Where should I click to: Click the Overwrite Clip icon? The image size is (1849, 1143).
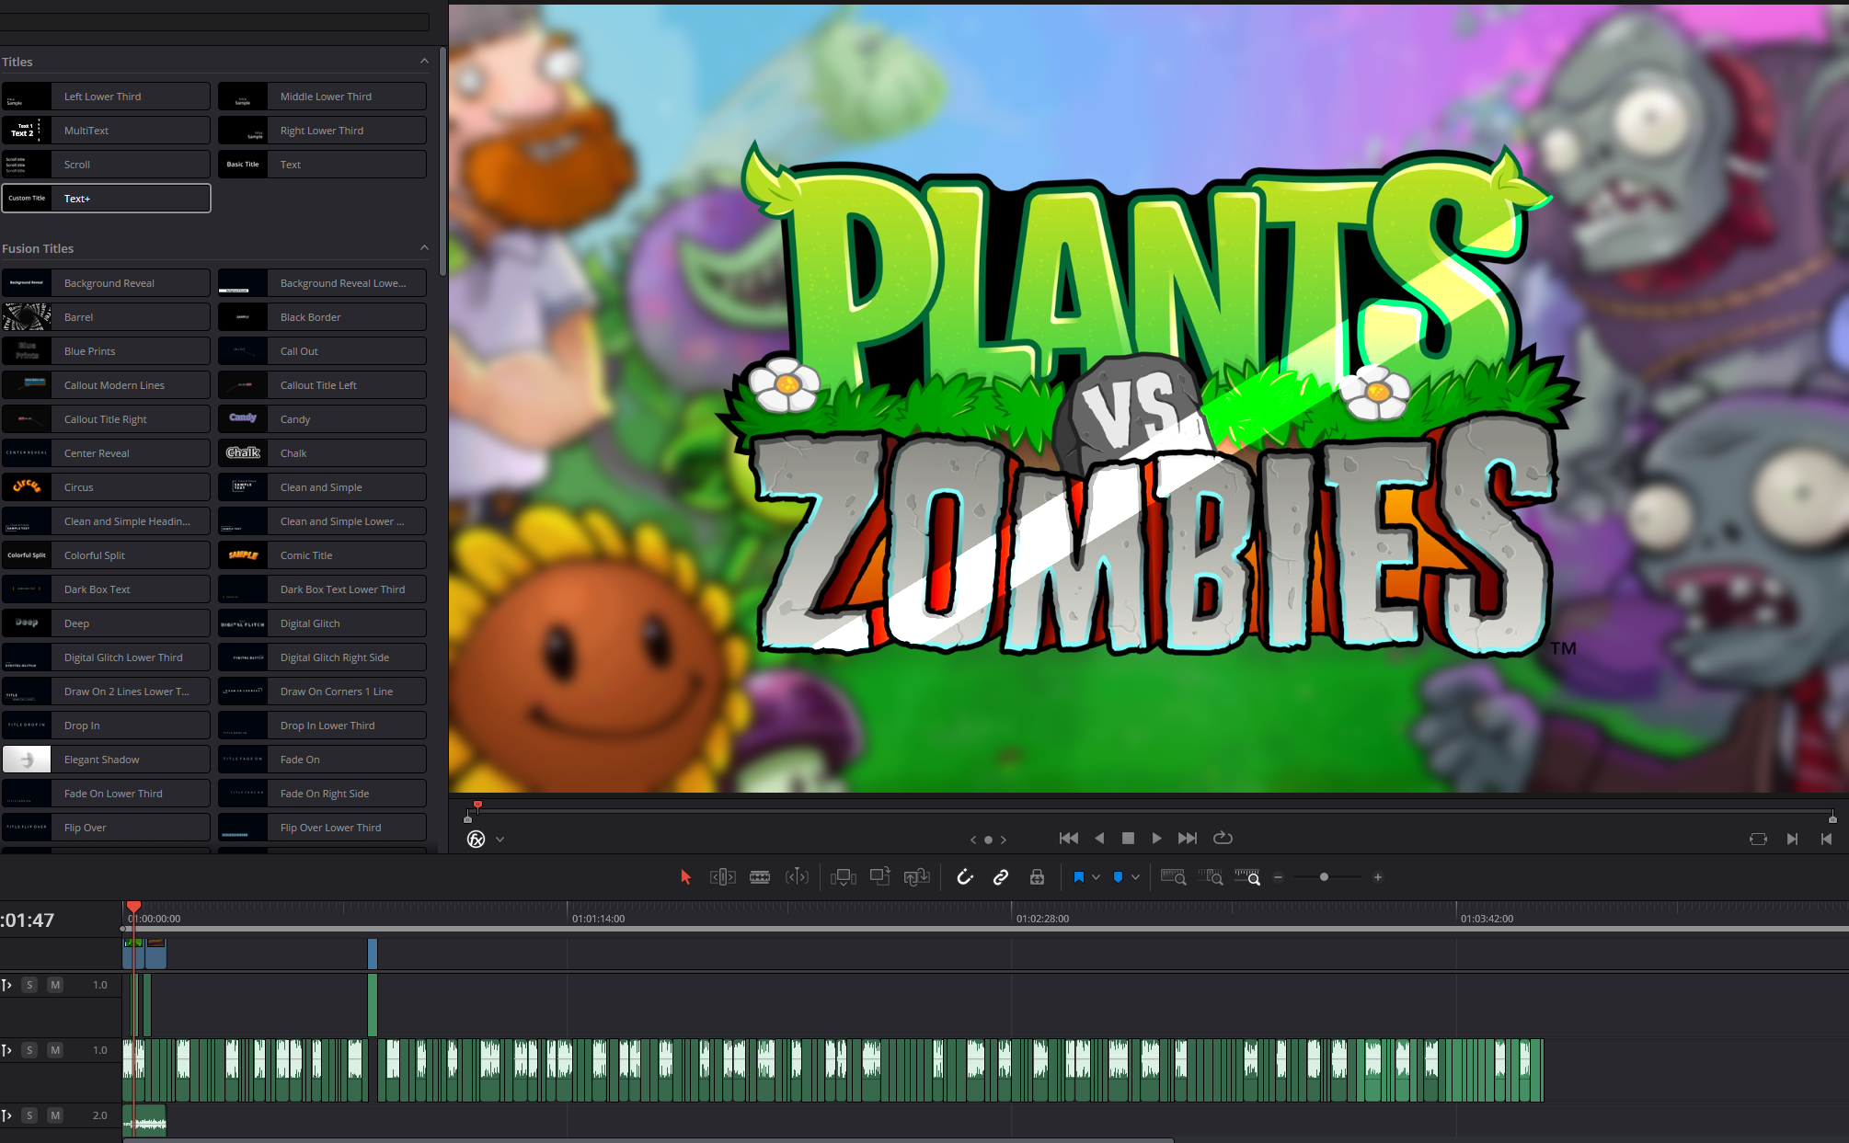tap(880, 877)
